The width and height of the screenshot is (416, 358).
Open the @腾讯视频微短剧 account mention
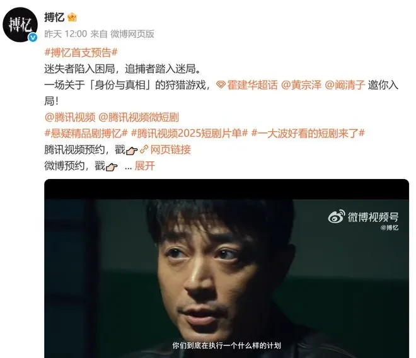[x=139, y=117]
